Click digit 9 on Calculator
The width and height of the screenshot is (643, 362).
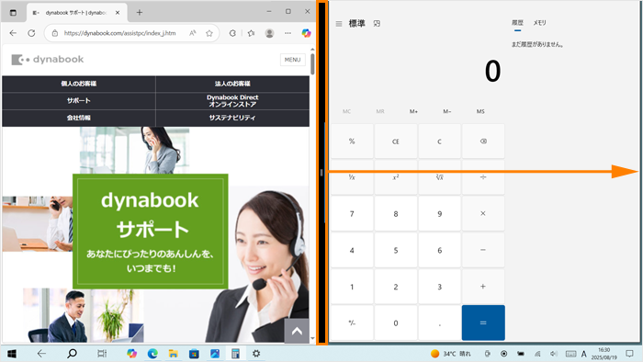[439, 213]
